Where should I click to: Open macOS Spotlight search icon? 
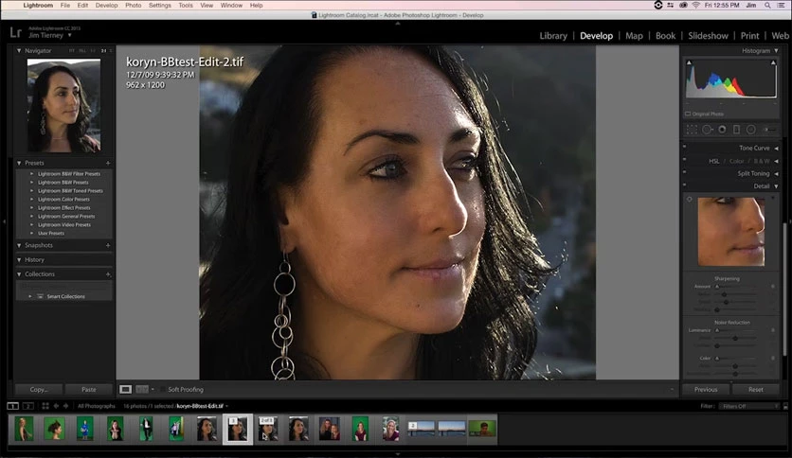click(767, 5)
